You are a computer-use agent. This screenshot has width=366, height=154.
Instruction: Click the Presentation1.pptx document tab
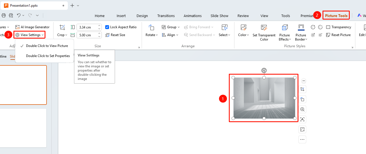[x=34, y=5]
